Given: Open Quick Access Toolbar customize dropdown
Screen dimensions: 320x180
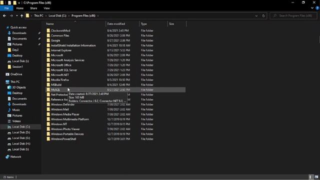Looking at the screenshot, I should [19, 3].
